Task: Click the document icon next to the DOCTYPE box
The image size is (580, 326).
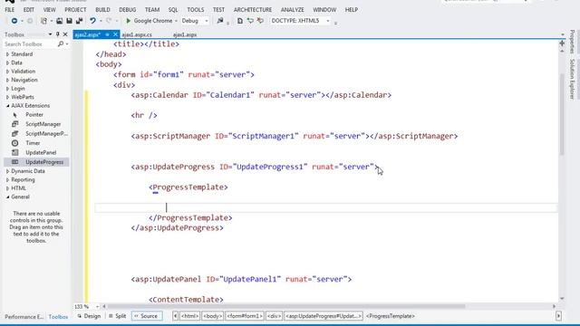Action: 239,21
